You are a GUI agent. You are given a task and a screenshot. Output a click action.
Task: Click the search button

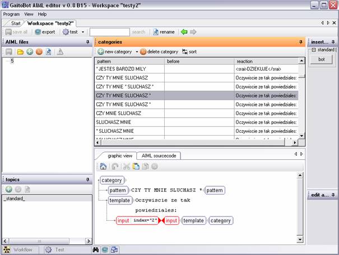click(138, 32)
